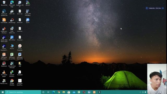Select the WPS Office shortcut
167x94 pixels.
pos(12,38)
